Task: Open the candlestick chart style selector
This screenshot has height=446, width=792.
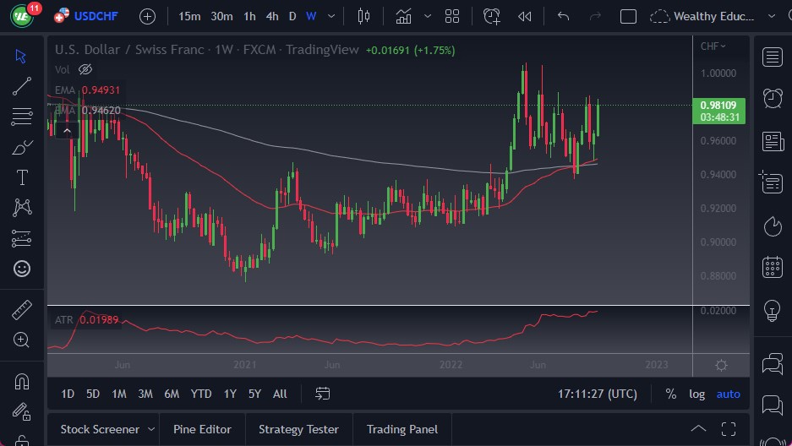Action: point(364,16)
